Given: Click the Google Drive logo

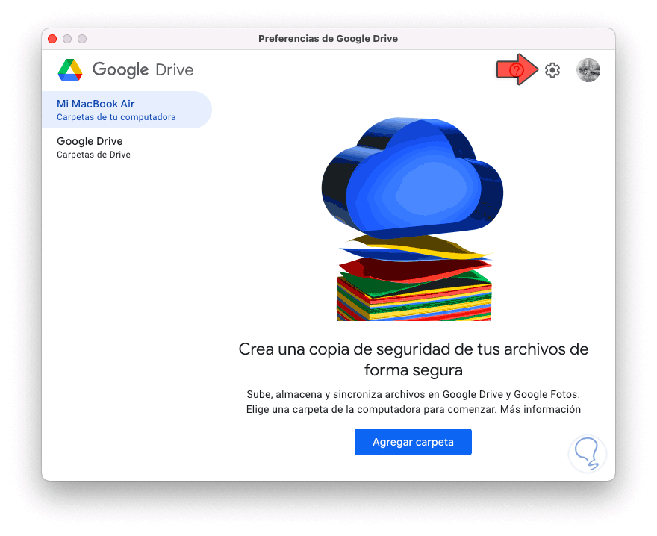Looking at the screenshot, I should 125,69.
